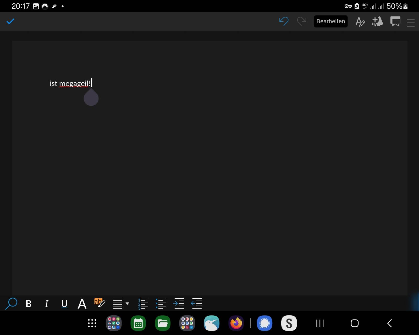Screen dimensions: 419x335
Task: Open the insert objects icon
Action: pyautogui.click(x=377, y=22)
